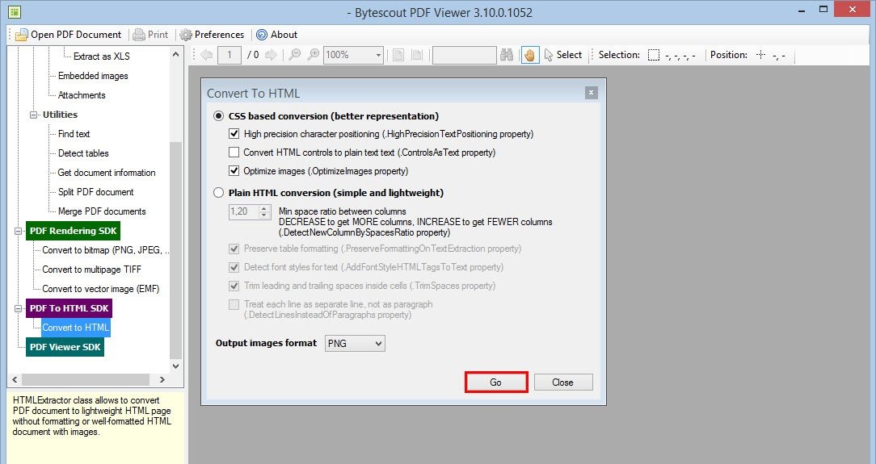Click the binoculars find icon

click(x=507, y=55)
